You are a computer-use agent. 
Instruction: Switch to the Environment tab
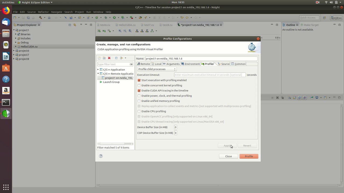[191, 64]
